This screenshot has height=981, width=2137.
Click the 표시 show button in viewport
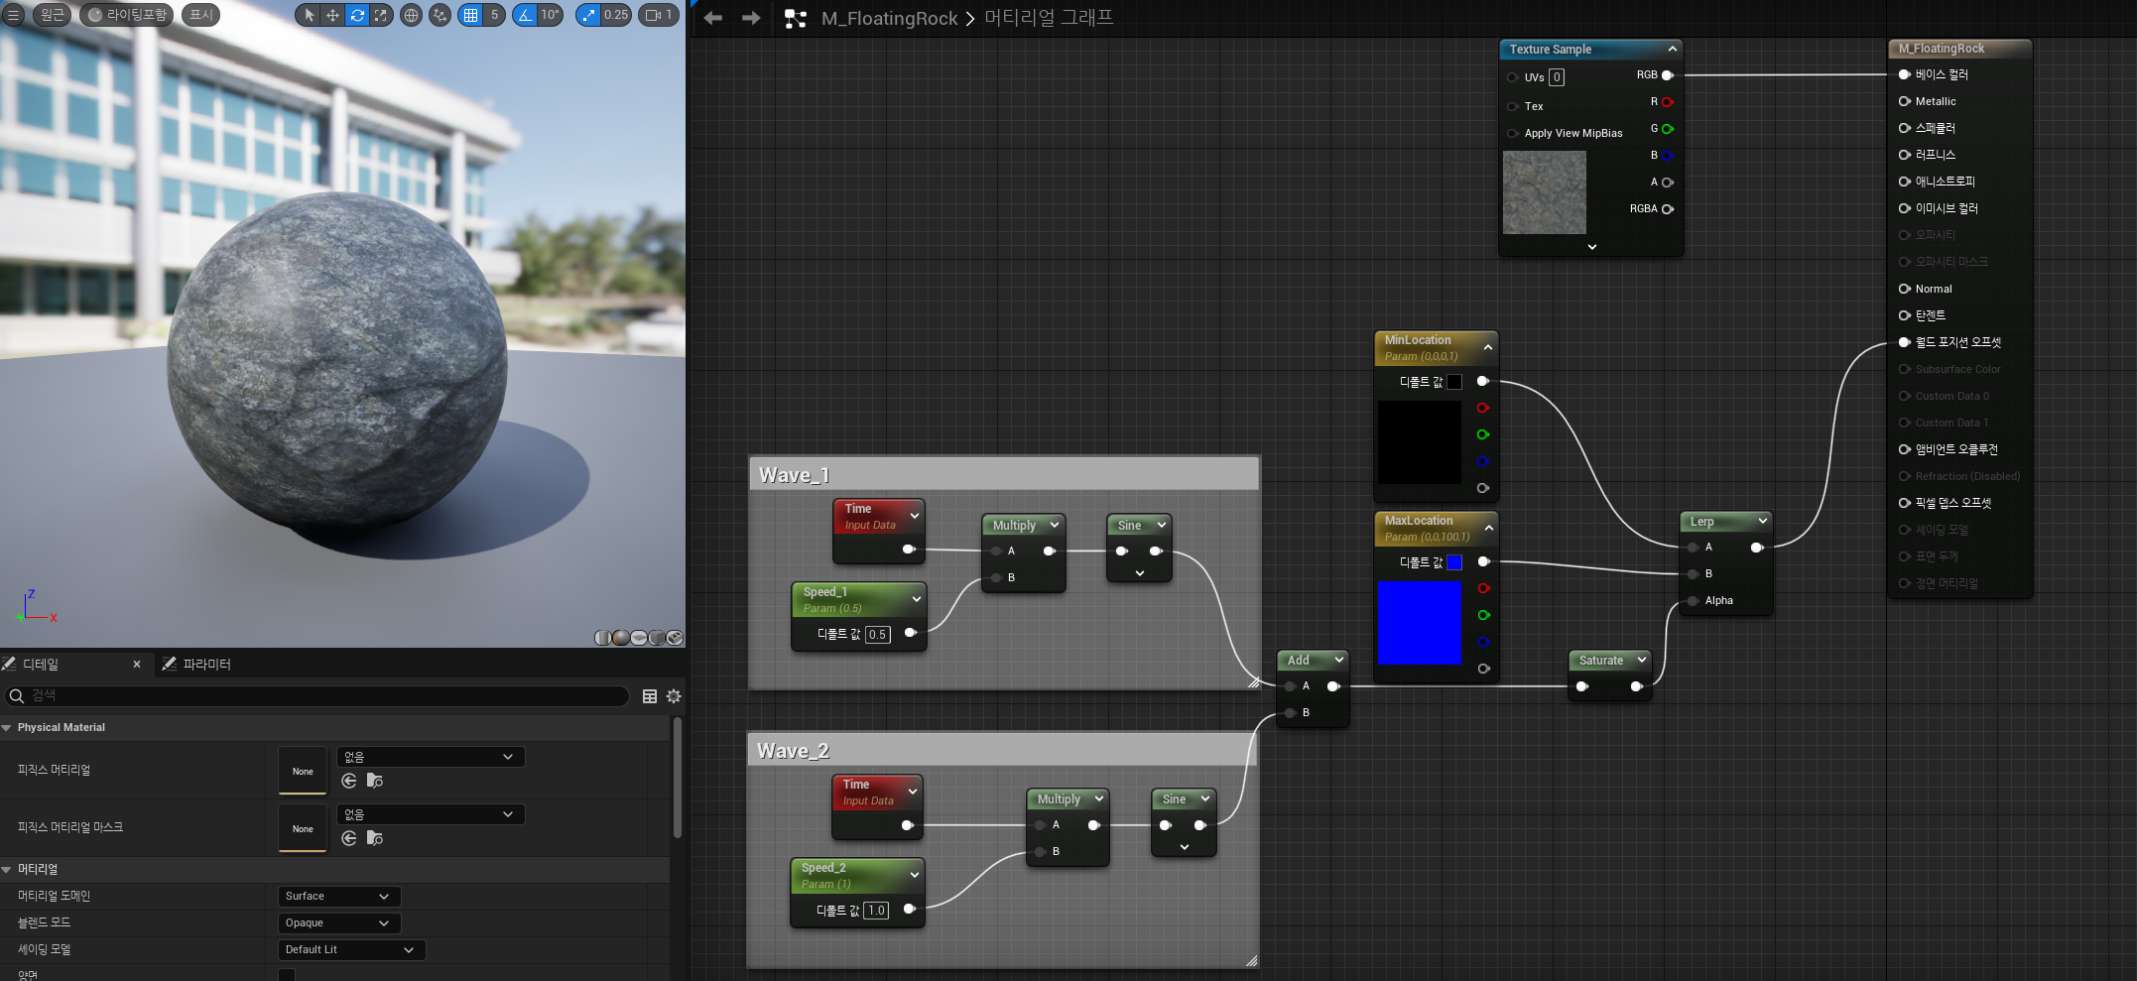point(200,15)
